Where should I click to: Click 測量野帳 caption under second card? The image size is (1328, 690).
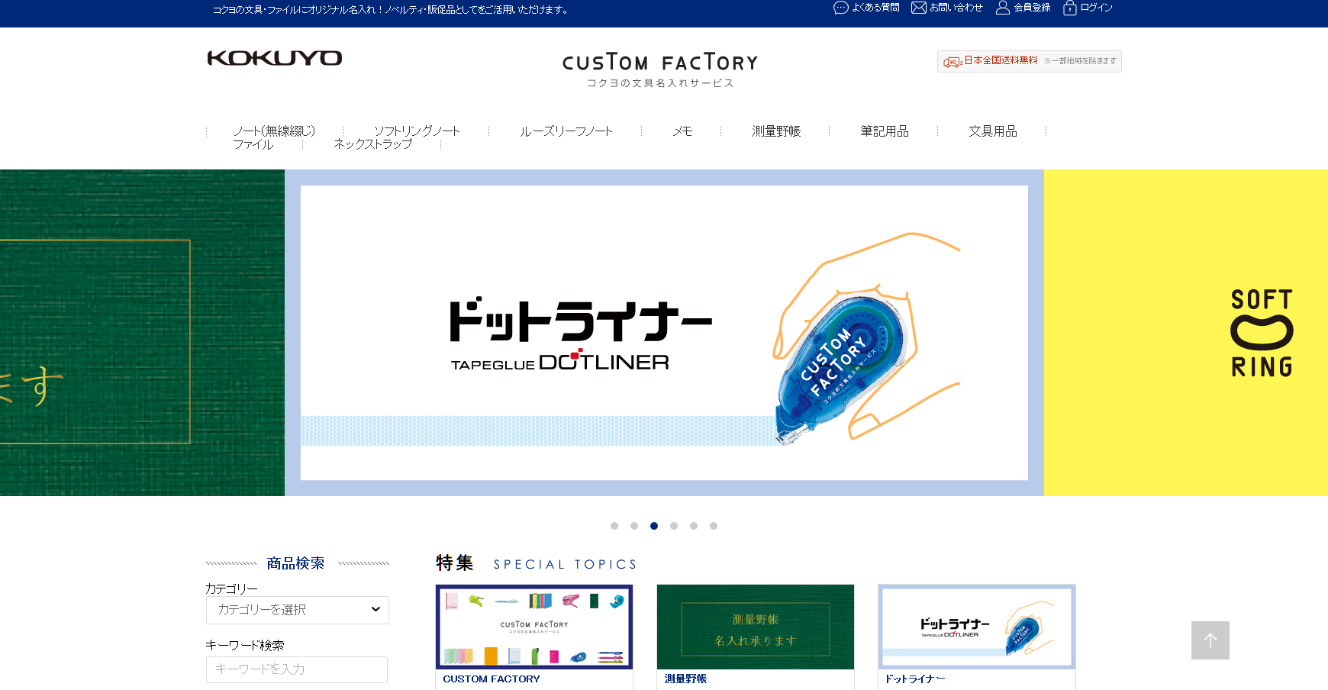click(x=685, y=679)
